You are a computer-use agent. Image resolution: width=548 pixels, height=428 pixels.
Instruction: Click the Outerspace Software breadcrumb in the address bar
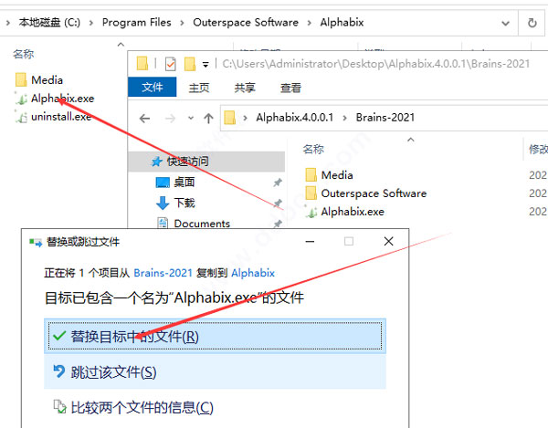[x=246, y=22]
